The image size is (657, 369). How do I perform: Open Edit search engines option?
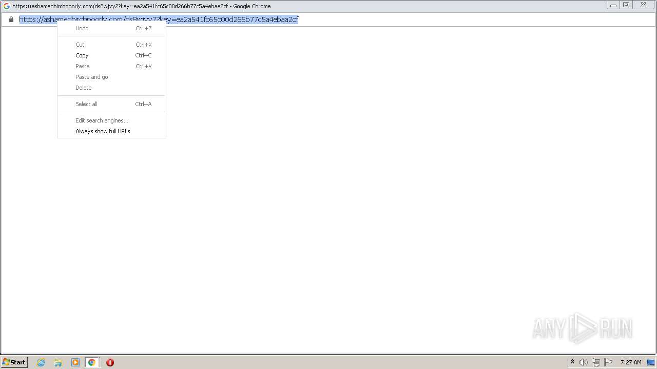(111, 120)
